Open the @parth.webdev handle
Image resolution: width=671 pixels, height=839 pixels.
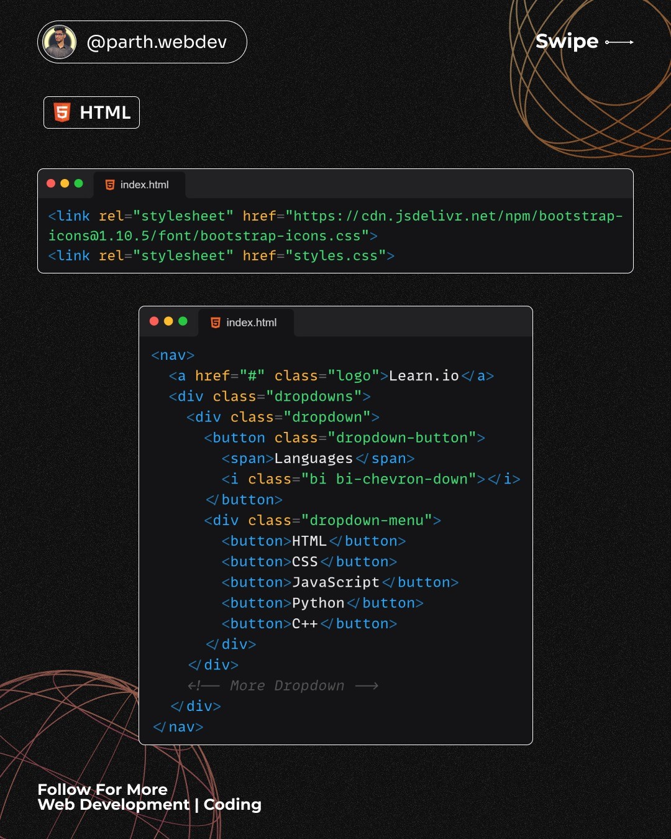[x=157, y=42]
